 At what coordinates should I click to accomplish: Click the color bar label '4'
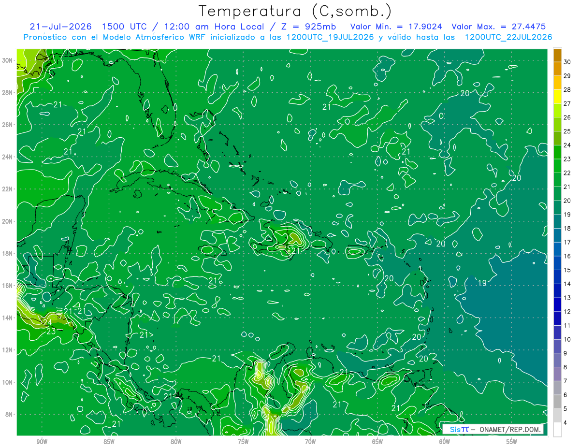click(x=566, y=422)
